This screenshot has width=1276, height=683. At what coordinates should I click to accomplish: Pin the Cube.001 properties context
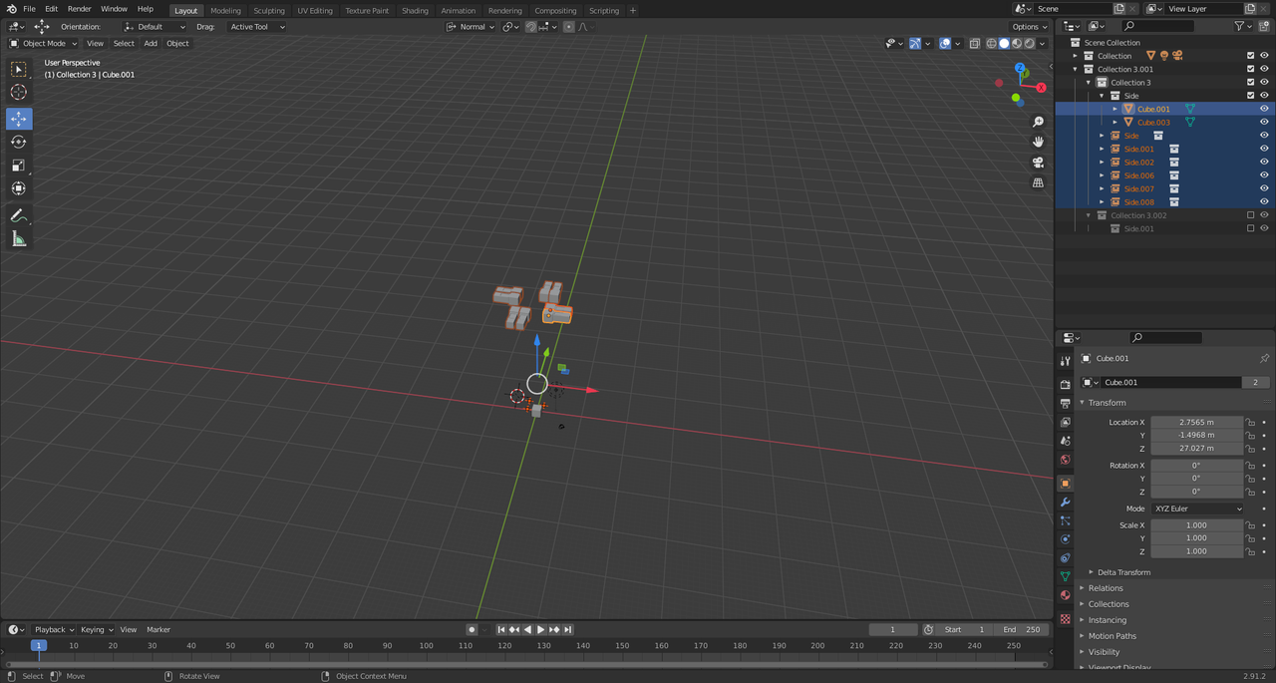[1264, 358]
